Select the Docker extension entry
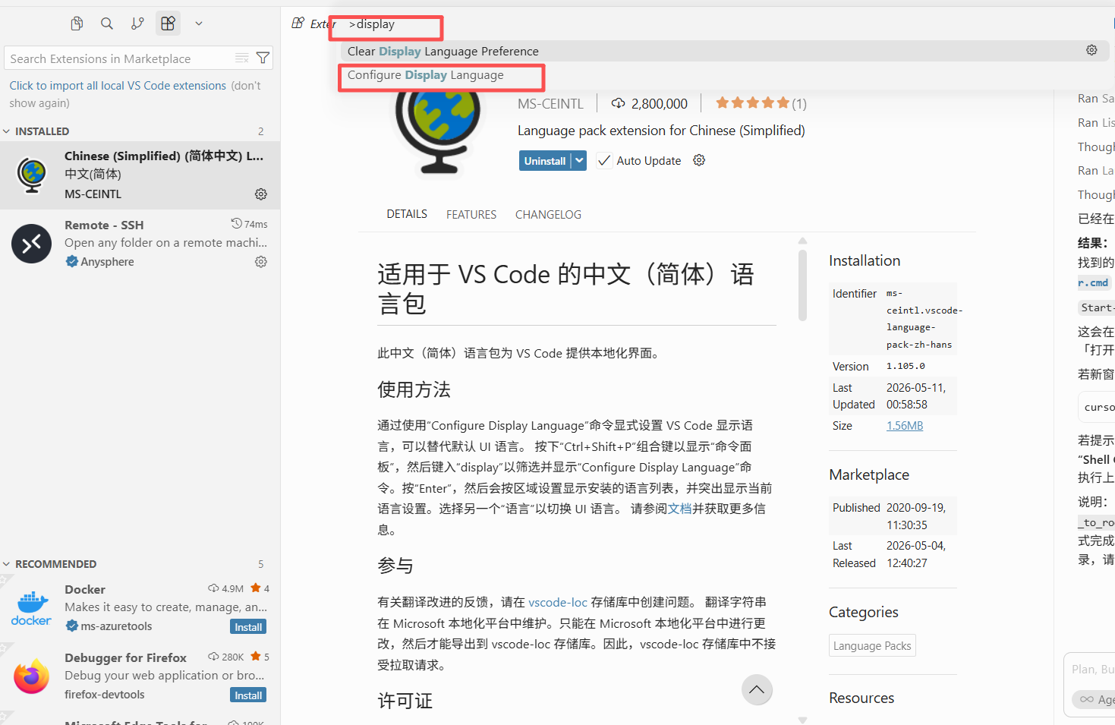Screen dimensions: 1115x725 click(140, 608)
